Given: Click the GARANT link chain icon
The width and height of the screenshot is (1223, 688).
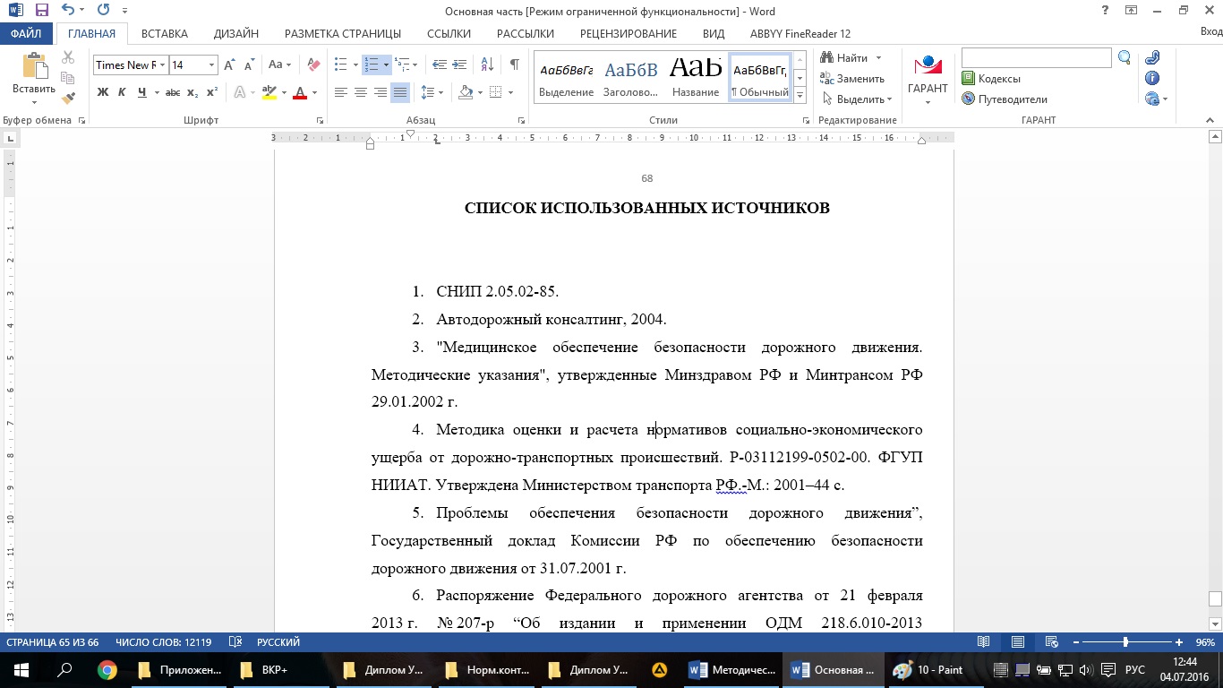Looking at the screenshot, I should pos(1152,58).
